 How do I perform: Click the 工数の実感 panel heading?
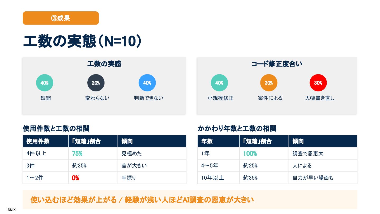point(104,64)
